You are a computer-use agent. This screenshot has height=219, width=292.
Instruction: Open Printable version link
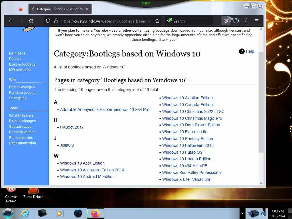click(x=22, y=132)
